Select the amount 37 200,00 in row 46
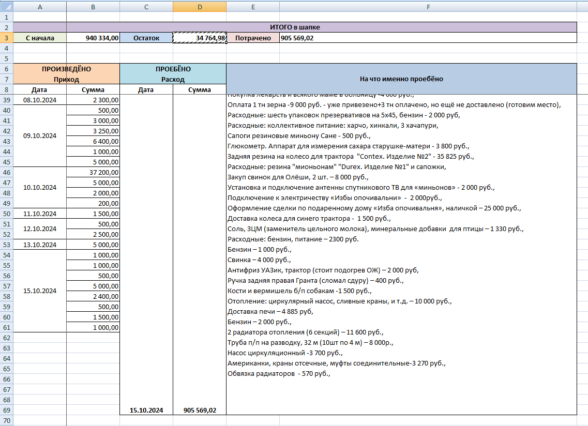 [x=93, y=173]
